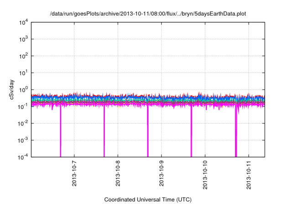Click the magenta dropout spike before 2013-10-8
The height and width of the screenshot is (204, 292).
pyautogui.click(x=104, y=131)
